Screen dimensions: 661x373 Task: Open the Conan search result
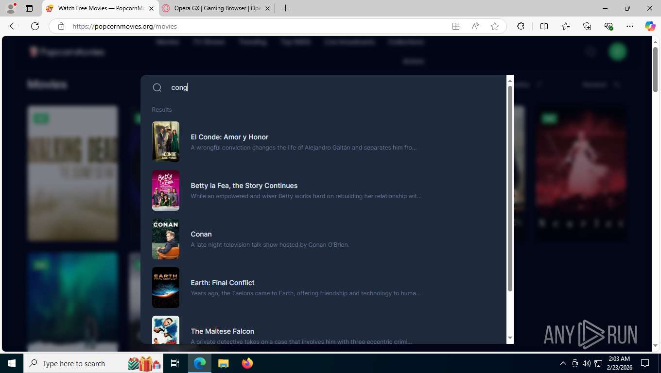pyautogui.click(x=323, y=239)
